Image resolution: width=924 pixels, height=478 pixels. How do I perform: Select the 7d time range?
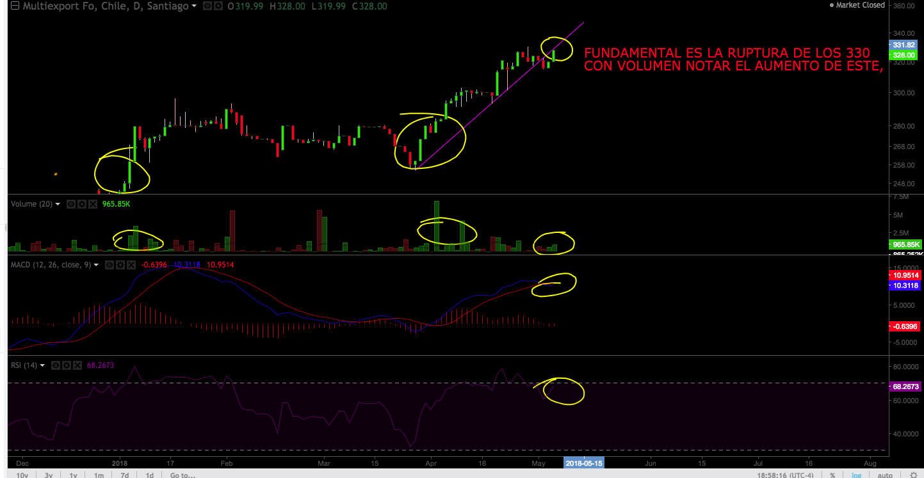click(x=124, y=475)
